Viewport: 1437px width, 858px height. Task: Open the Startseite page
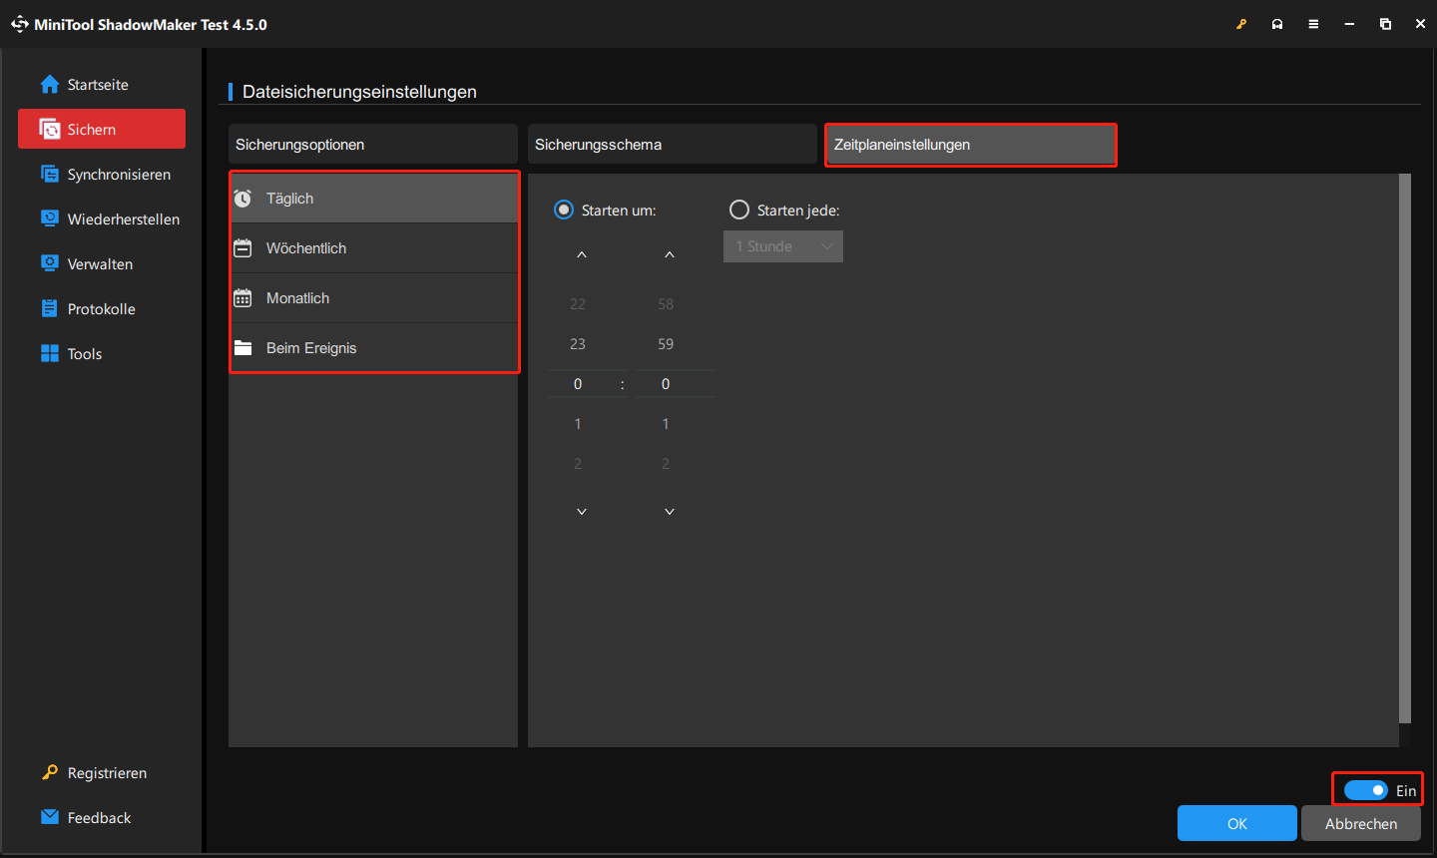click(102, 85)
